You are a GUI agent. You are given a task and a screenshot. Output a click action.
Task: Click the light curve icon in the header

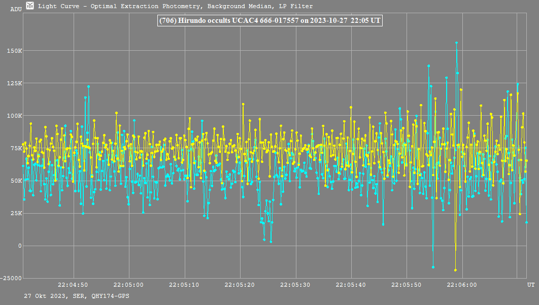(30, 6)
